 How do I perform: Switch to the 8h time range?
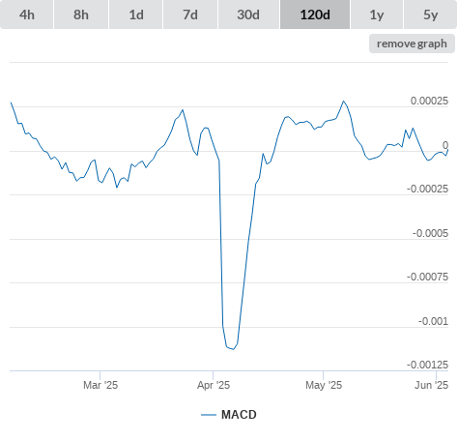coord(81,15)
